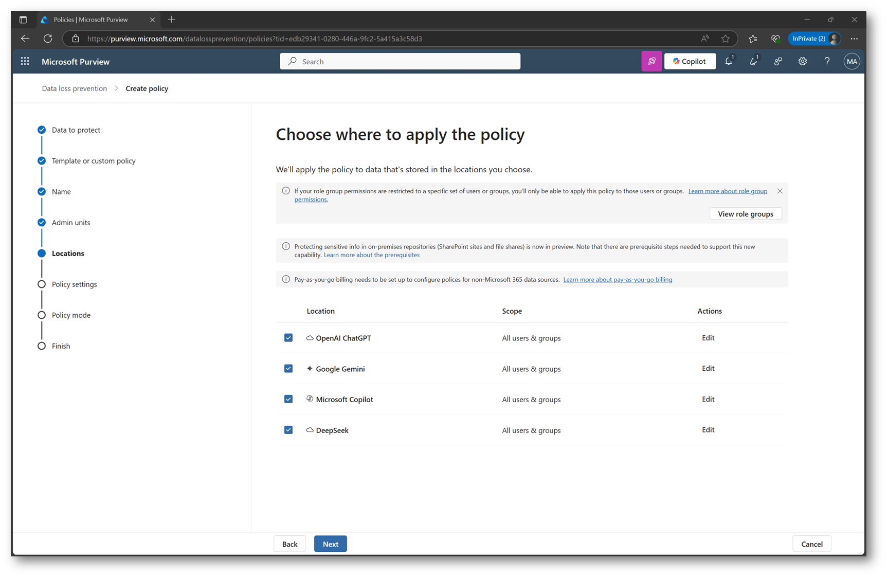
Task: Open the tab actions menu icon
Action: point(23,20)
